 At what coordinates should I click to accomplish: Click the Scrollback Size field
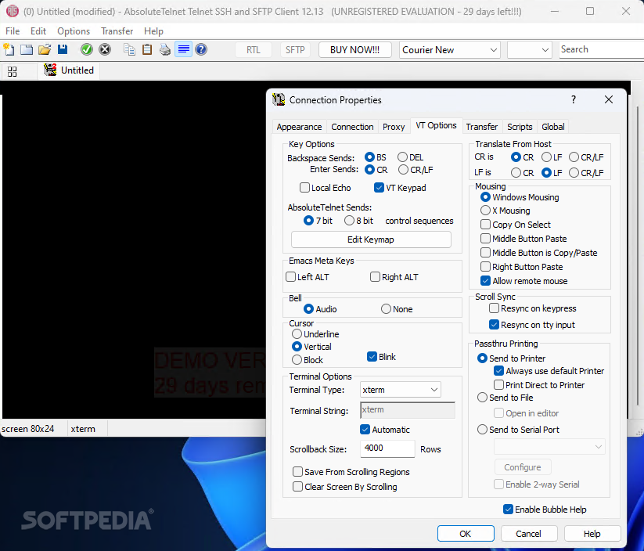(x=387, y=448)
